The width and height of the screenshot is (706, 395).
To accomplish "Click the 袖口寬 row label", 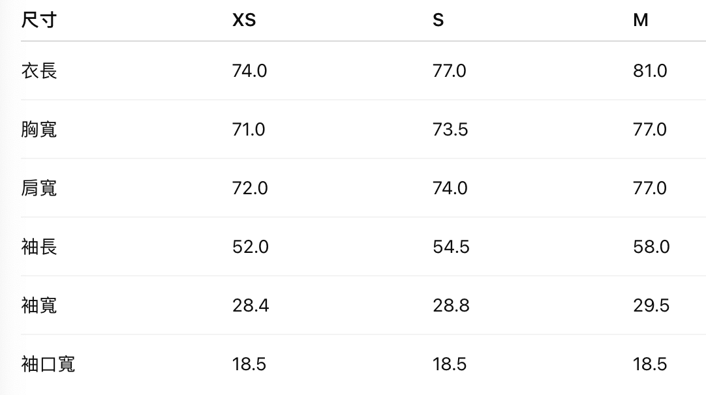I will click(x=48, y=364).
